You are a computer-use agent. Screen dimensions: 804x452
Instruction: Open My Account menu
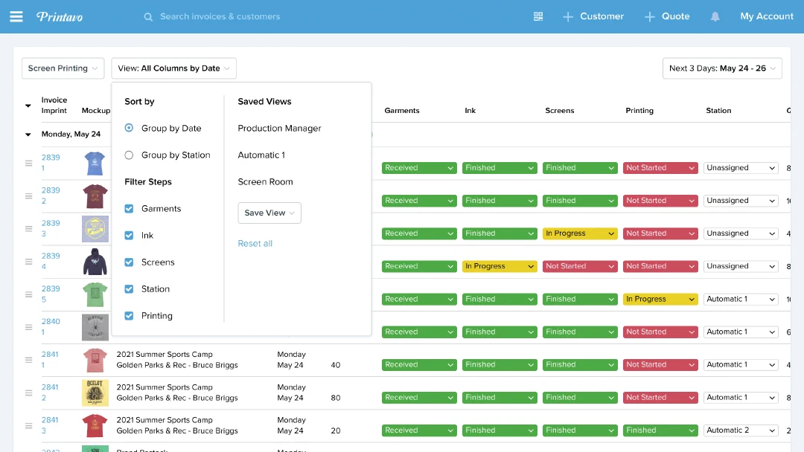(x=767, y=16)
